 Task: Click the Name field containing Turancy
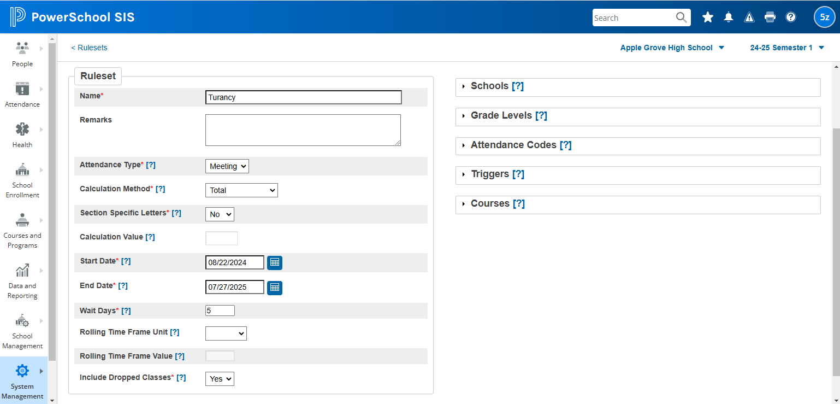pyautogui.click(x=304, y=97)
